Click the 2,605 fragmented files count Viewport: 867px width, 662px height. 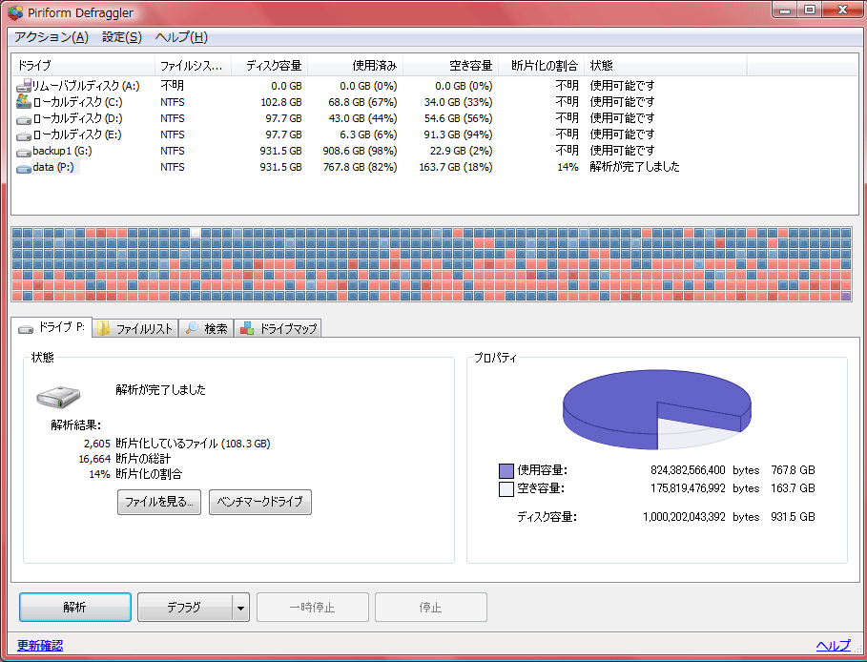click(97, 444)
